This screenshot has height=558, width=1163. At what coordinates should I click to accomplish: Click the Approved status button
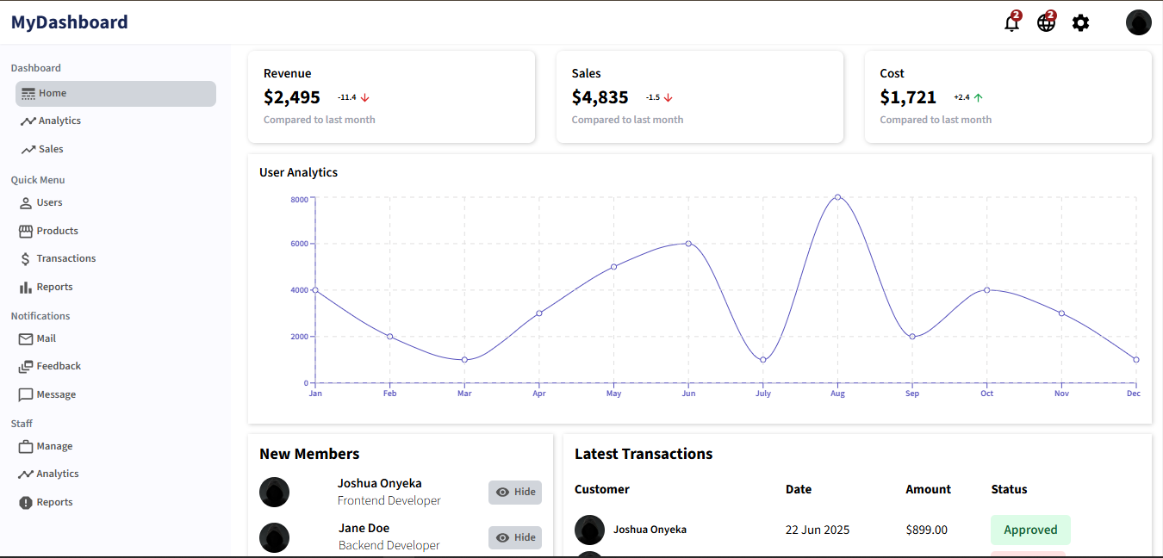click(1029, 530)
